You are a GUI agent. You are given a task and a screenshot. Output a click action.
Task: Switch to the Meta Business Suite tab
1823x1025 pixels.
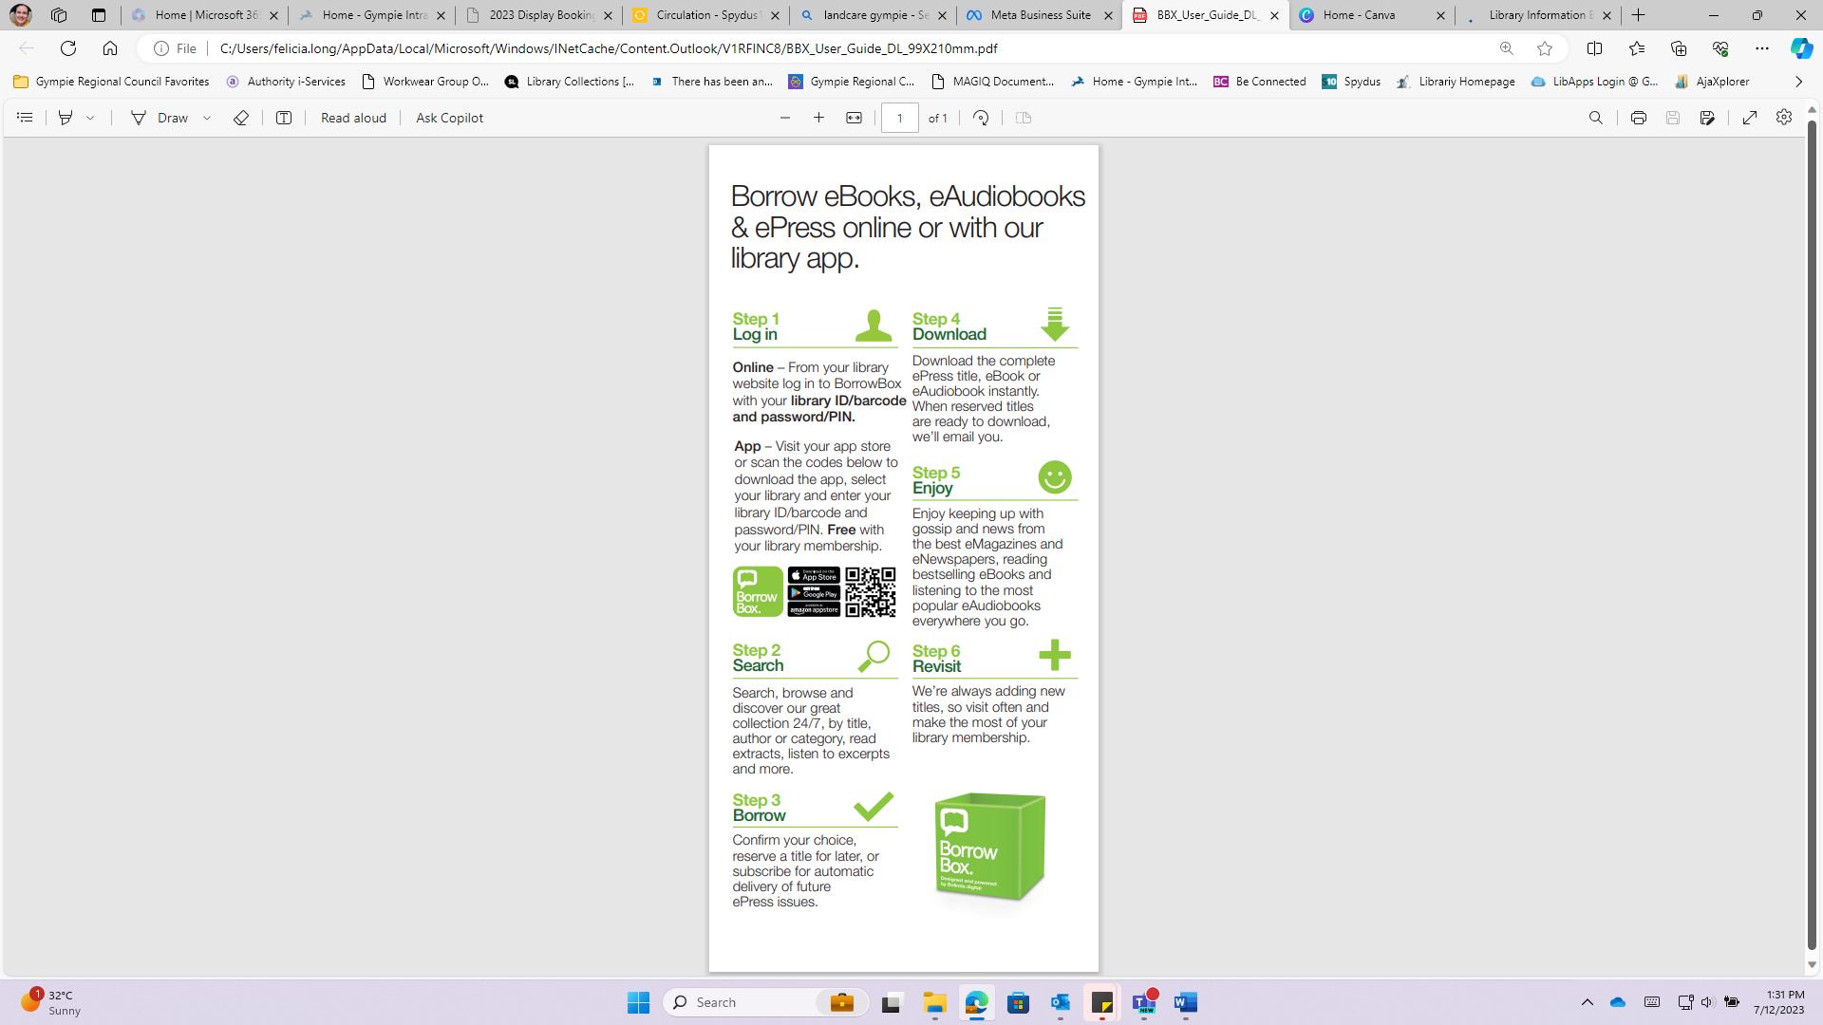tap(1039, 15)
